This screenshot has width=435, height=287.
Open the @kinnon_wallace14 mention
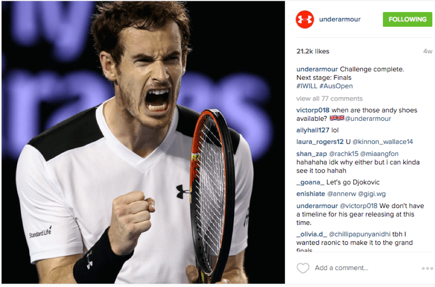[382, 142]
